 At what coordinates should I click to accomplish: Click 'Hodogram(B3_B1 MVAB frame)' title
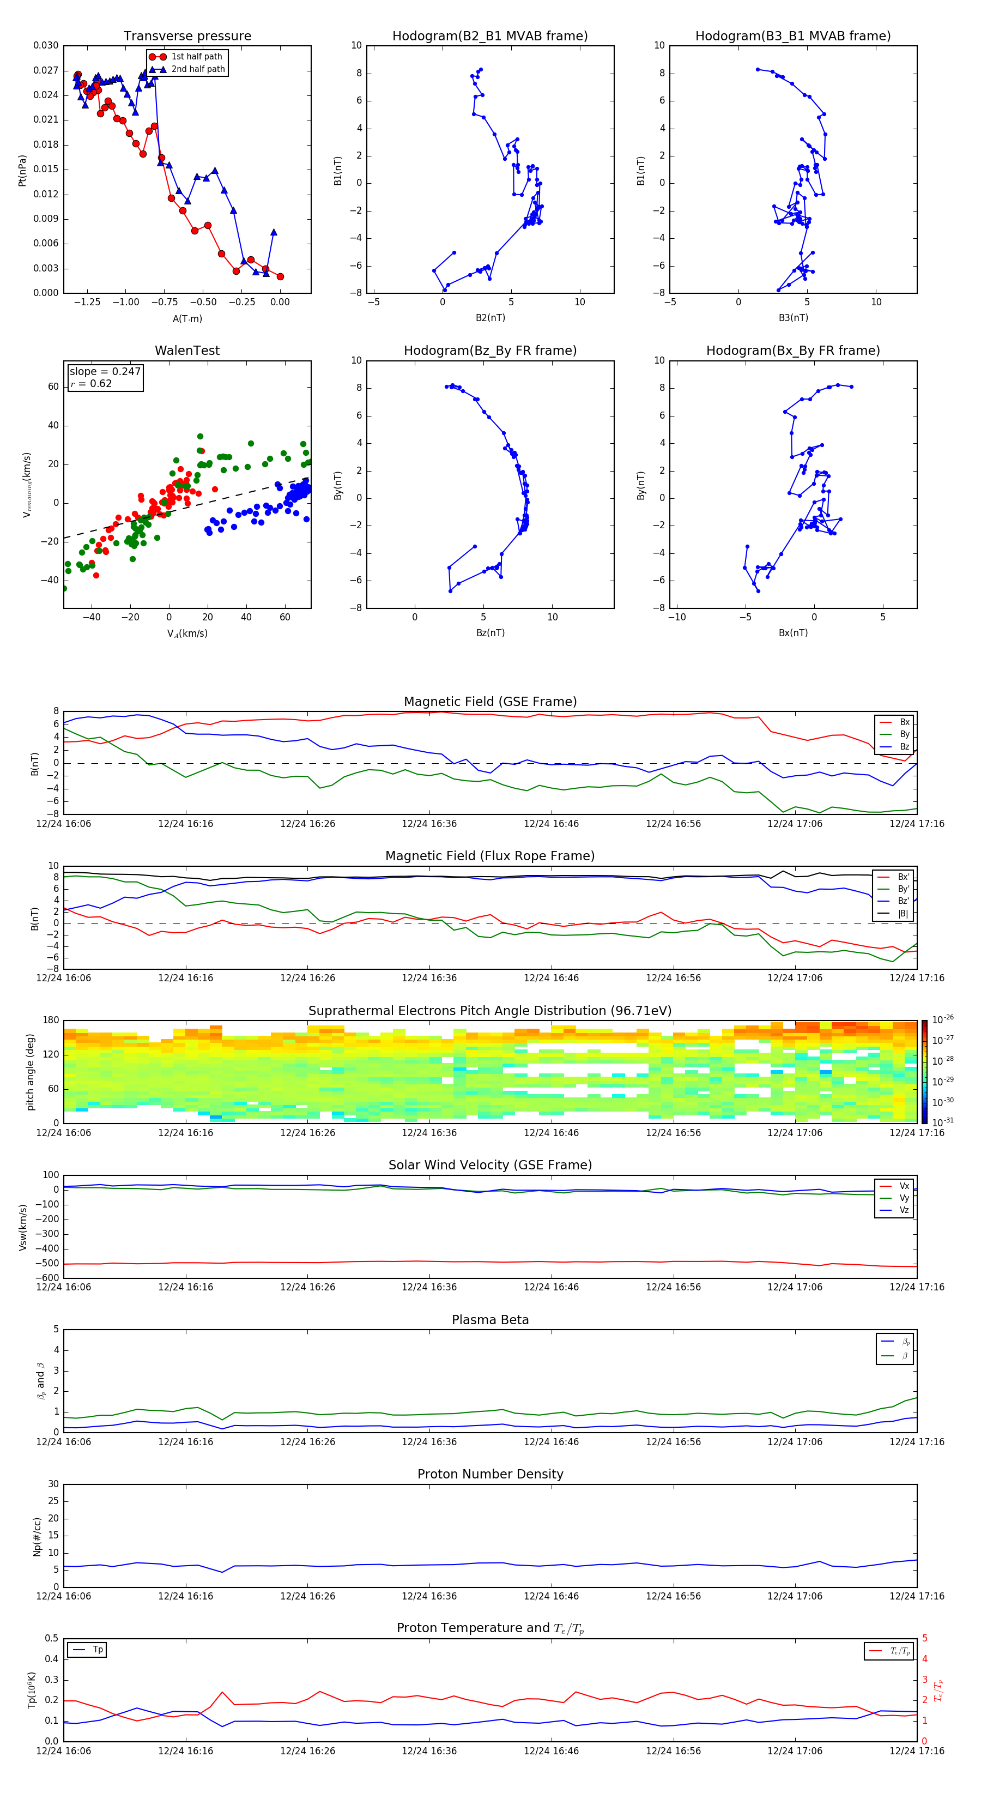tap(793, 37)
